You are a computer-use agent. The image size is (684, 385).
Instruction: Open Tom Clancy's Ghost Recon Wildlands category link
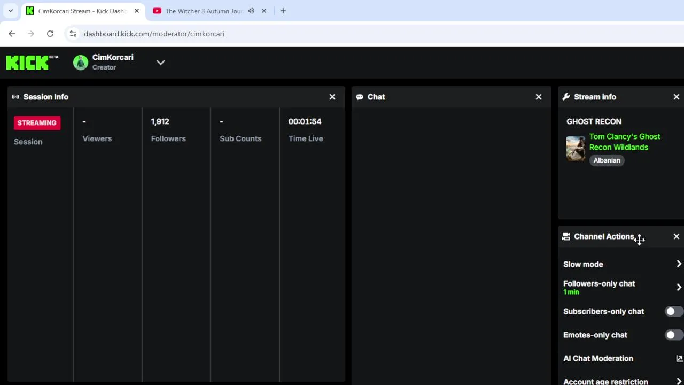[x=625, y=142]
